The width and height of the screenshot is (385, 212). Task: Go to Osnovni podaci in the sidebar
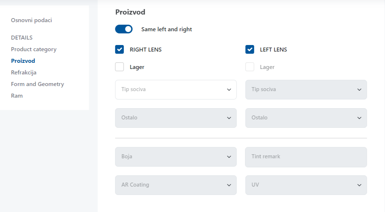click(31, 20)
